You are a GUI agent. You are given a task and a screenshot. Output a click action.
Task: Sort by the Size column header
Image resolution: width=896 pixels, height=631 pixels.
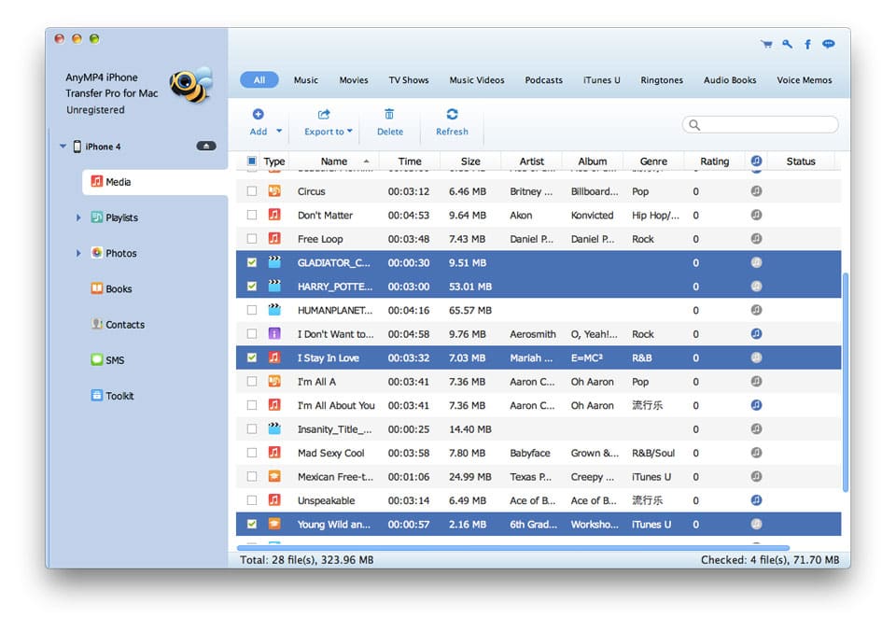470,161
